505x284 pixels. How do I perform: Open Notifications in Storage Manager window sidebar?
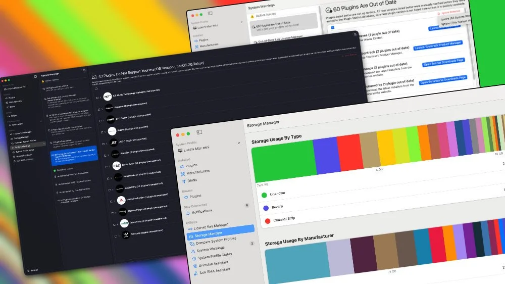click(199, 212)
